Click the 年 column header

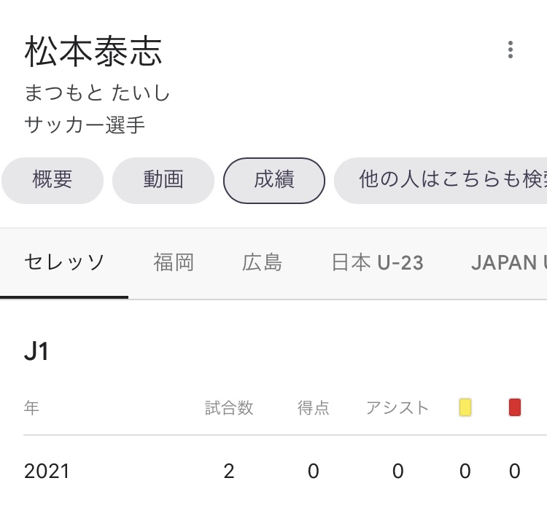pos(31,408)
